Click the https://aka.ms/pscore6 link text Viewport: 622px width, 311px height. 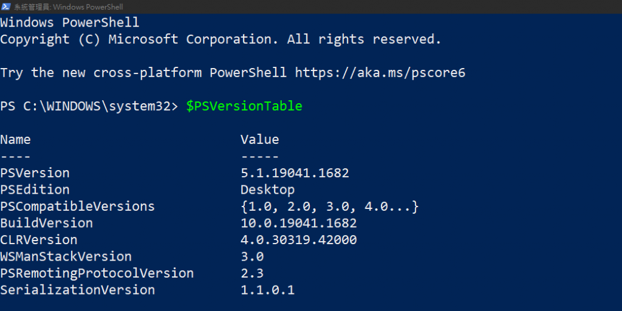[380, 73]
